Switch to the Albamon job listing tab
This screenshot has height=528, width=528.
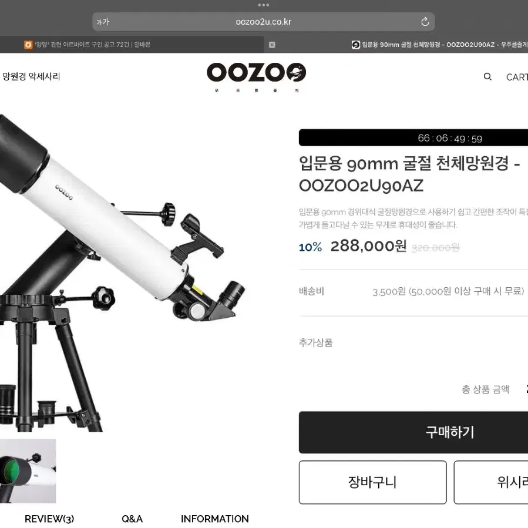(x=132, y=45)
